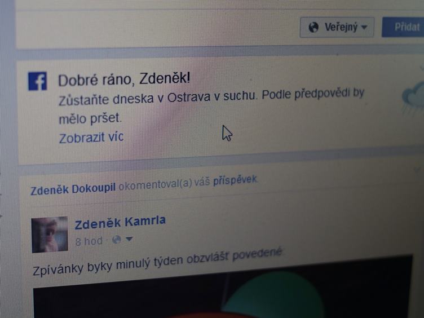Open Zdeněk Kamrla's profile name link
The image size is (424, 318).
coord(120,222)
